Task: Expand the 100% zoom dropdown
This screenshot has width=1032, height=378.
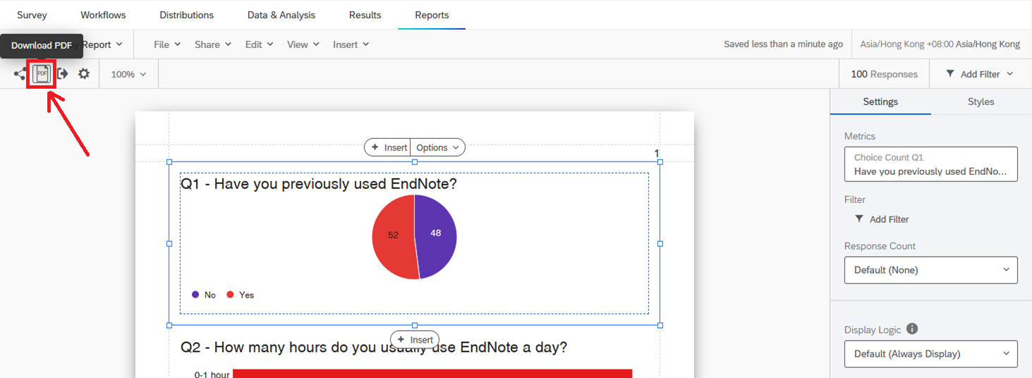Action: click(x=128, y=74)
